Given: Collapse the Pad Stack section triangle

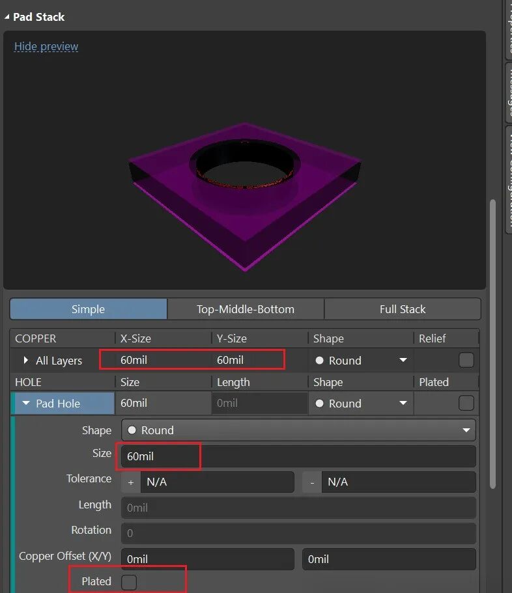Looking at the screenshot, I should 7,17.
